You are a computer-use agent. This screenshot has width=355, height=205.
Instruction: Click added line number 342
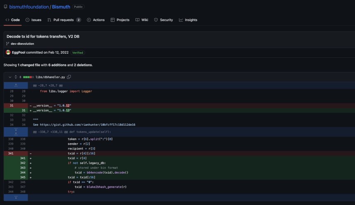pos(23,163)
